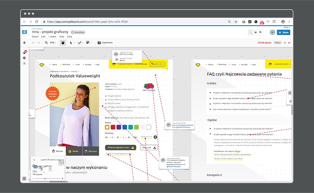Select the sticky note tool
The image size is (314, 193).
(x=88, y=42)
